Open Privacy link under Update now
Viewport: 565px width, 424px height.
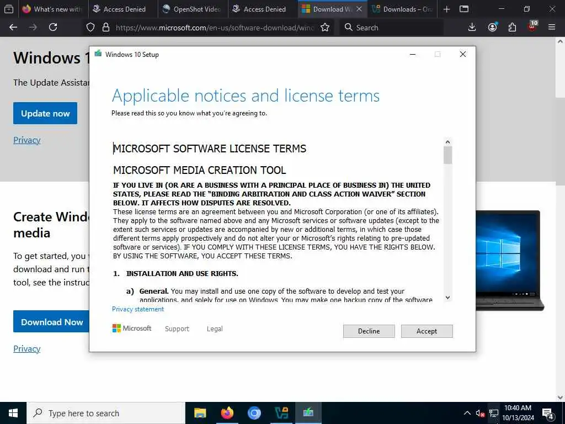coord(26,140)
